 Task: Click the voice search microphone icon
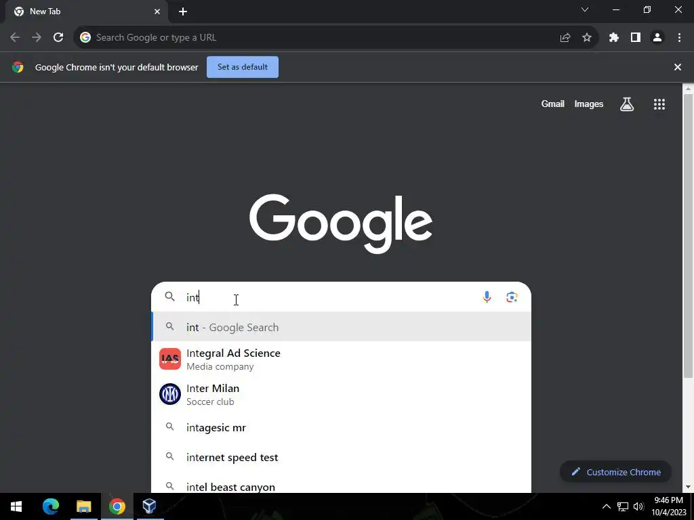click(487, 297)
